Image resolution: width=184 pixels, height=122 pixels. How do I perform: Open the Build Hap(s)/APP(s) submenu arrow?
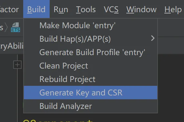point(153,38)
